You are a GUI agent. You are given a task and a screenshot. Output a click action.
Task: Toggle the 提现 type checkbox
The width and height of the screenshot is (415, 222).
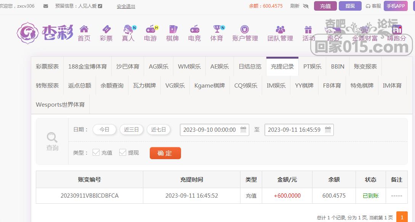coord(123,152)
